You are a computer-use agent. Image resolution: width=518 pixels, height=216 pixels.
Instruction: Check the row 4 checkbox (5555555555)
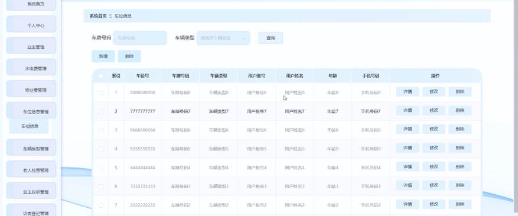(101, 149)
